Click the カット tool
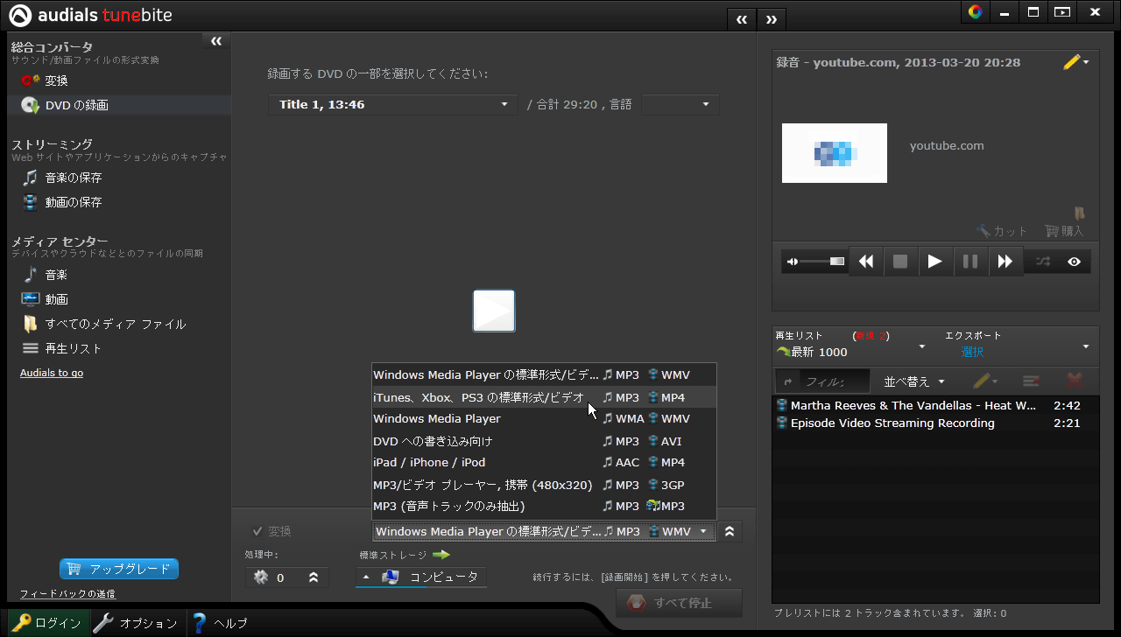This screenshot has width=1121, height=637. (x=1003, y=231)
